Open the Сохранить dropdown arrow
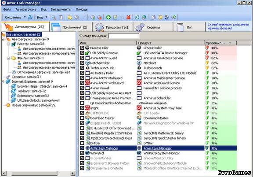 point(25,17)
